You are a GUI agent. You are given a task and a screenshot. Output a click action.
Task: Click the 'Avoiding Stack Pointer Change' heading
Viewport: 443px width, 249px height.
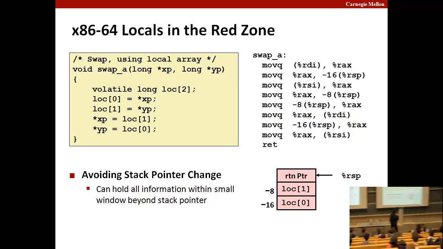pyautogui.click(x=151, y=175)
